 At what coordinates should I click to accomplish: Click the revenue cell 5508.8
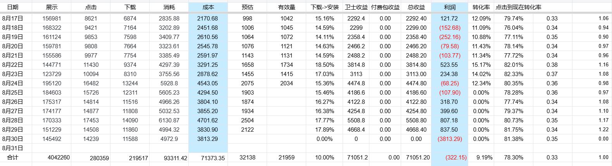pyautogui.click(x=356, y=120)
